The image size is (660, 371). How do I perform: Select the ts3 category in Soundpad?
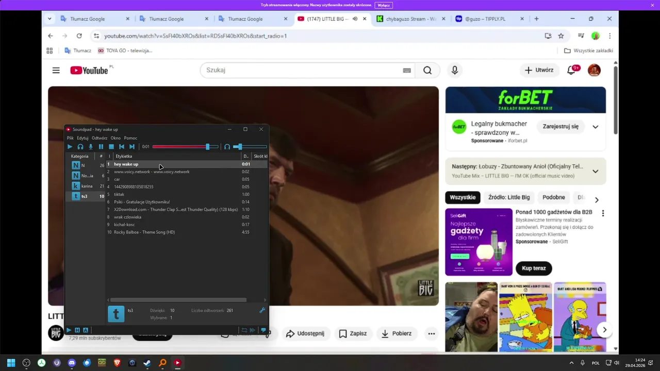point(86,196)
